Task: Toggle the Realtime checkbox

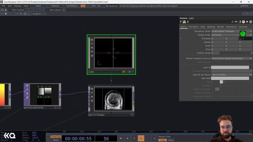Action: click(x=107, y=6)
